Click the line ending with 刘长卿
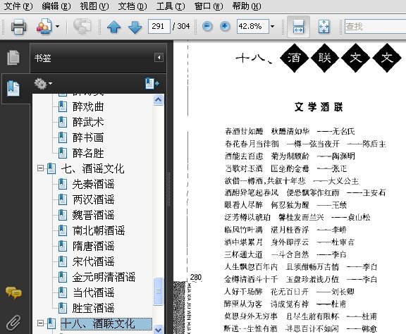Screen dimensions: 406x334 click(x=289, y=292)
